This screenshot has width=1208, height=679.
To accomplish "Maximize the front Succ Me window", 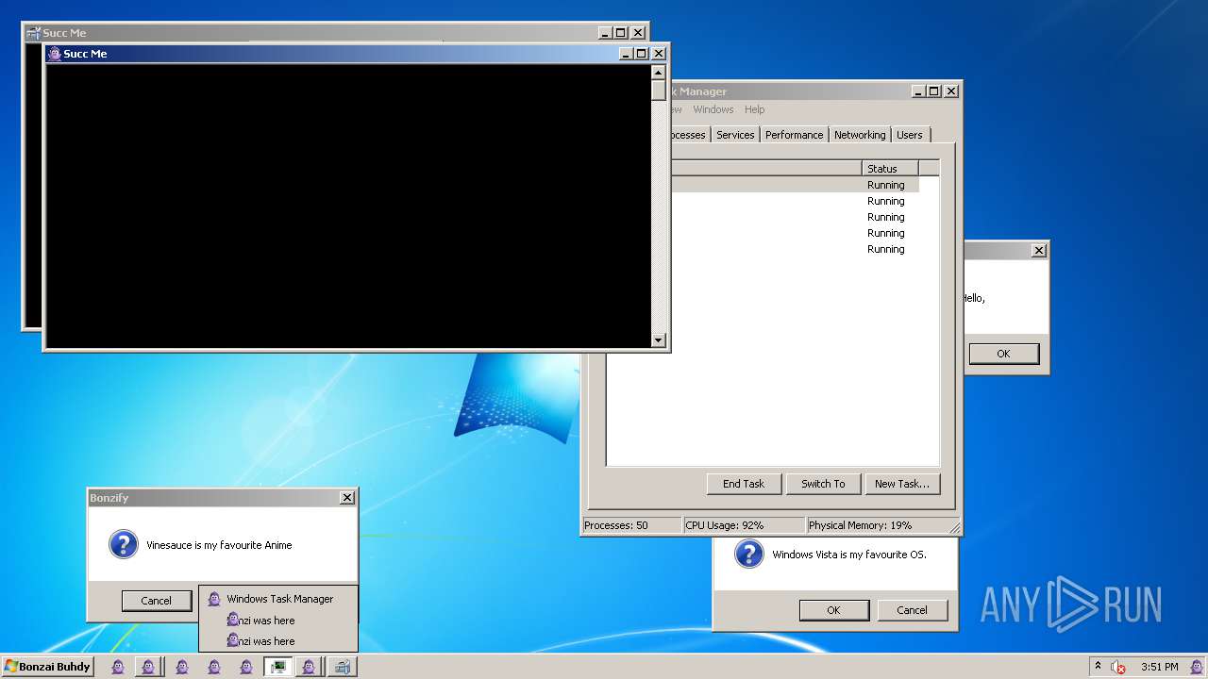I will 642,54.
